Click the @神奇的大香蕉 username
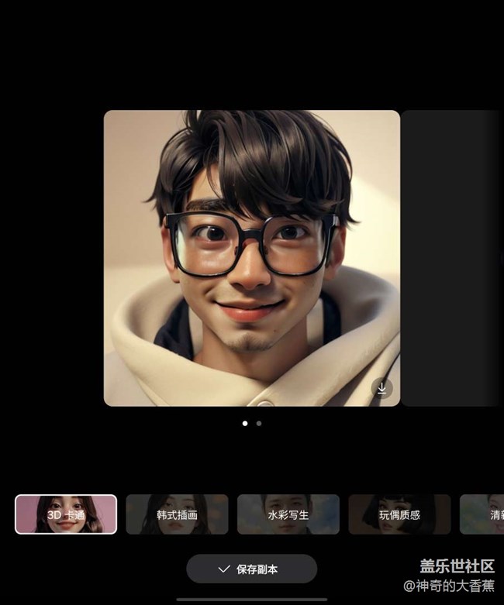 [x=449, y=586]
